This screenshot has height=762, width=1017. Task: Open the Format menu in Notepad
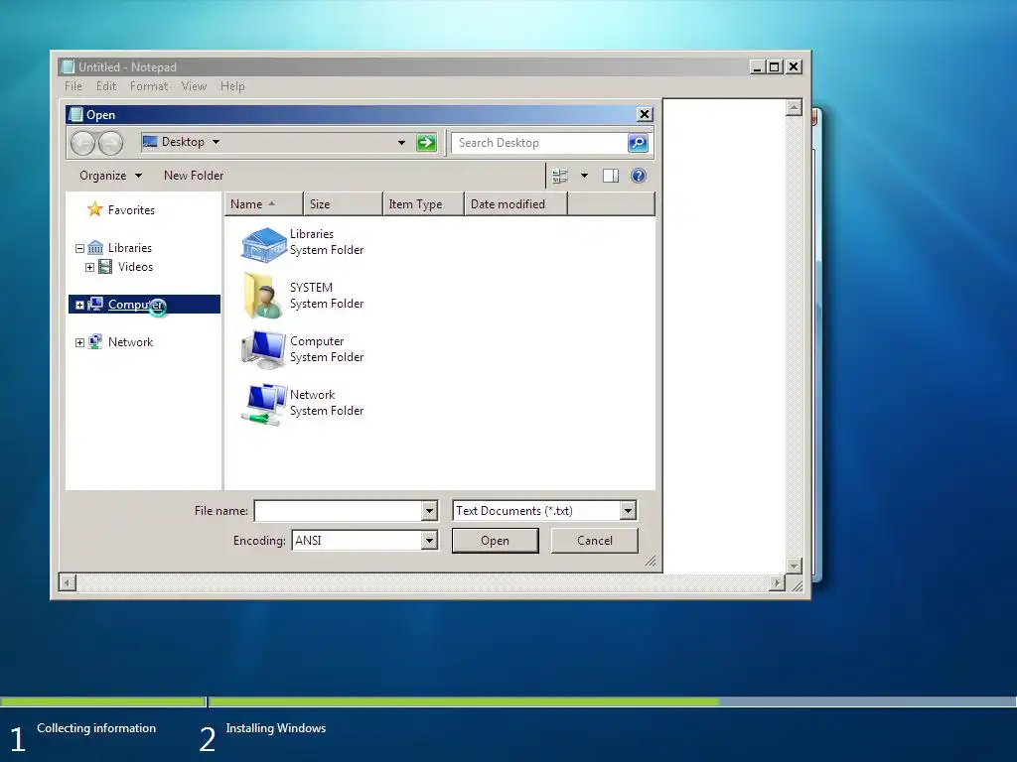pos(149,86)
